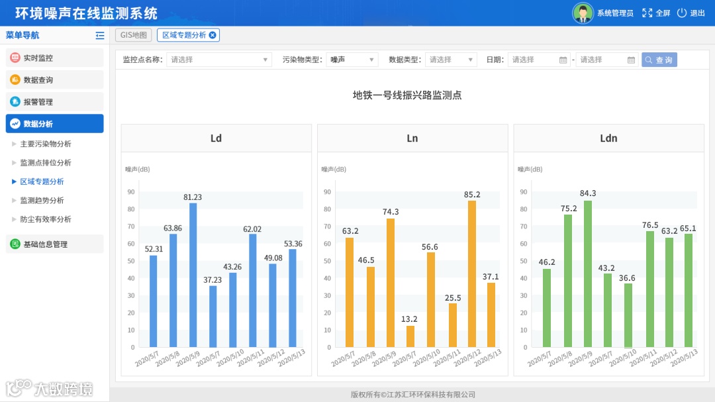Viewport: 715px width, 402px height.
Task: Collapse the 菜单导航 sidebar toggle icon
Action: click(99, 35)
